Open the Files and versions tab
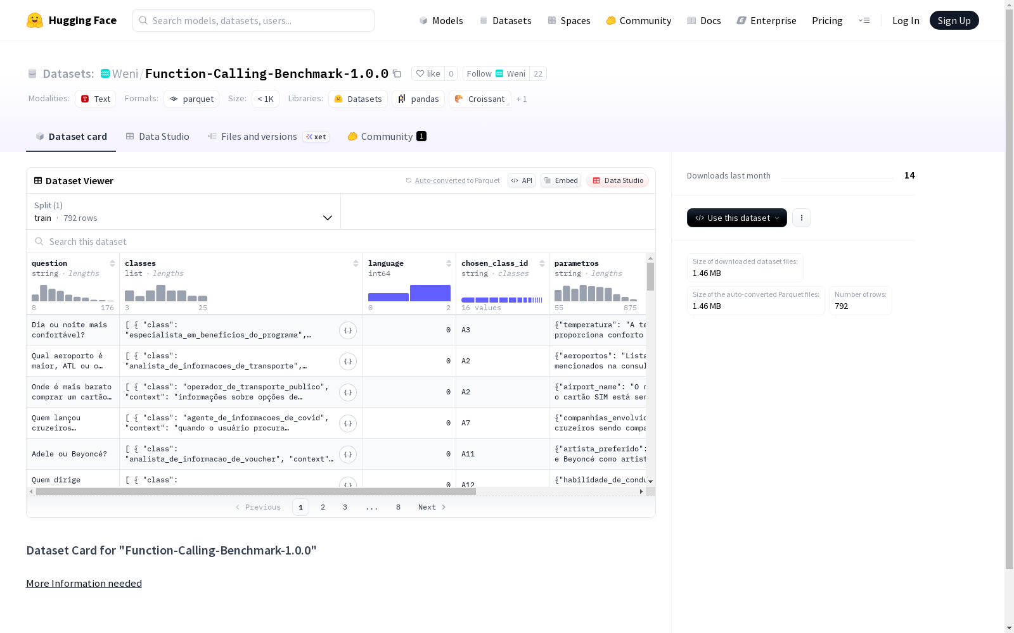 coord(268,137)
